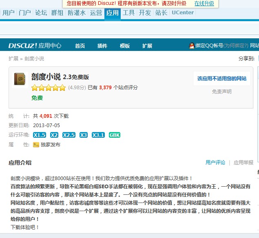Open the 工具 admin tab
The image size is (259, 238).
click(x=128, y=13)
